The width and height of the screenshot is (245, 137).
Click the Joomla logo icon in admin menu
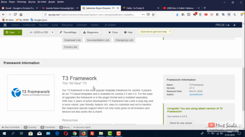click(x=5, y=25)
